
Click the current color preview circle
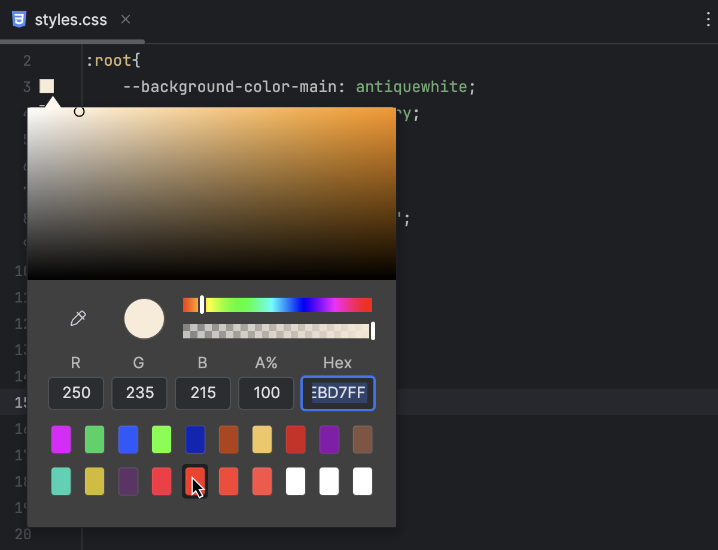pos(144,319)
